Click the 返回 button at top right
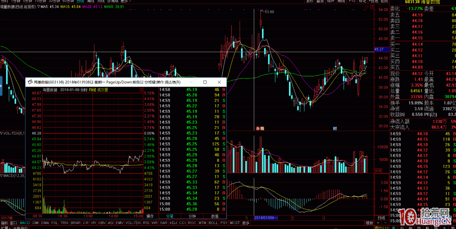The width and height of the screenshot is (456, 229). (384, 2)
